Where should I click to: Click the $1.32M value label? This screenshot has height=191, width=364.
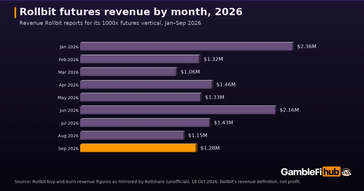213,59
